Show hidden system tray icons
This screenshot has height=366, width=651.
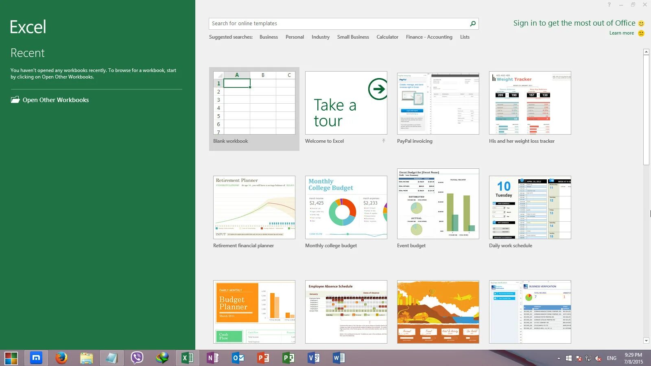pyautogui.click(x=559, y=358)
